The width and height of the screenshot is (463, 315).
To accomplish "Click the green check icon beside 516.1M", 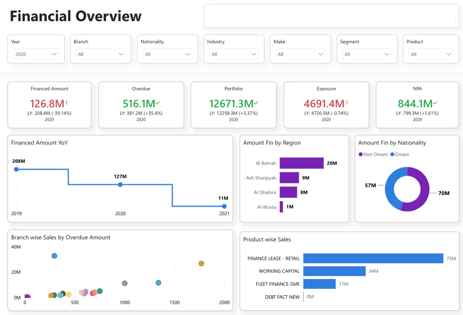I will click(158, 103).
